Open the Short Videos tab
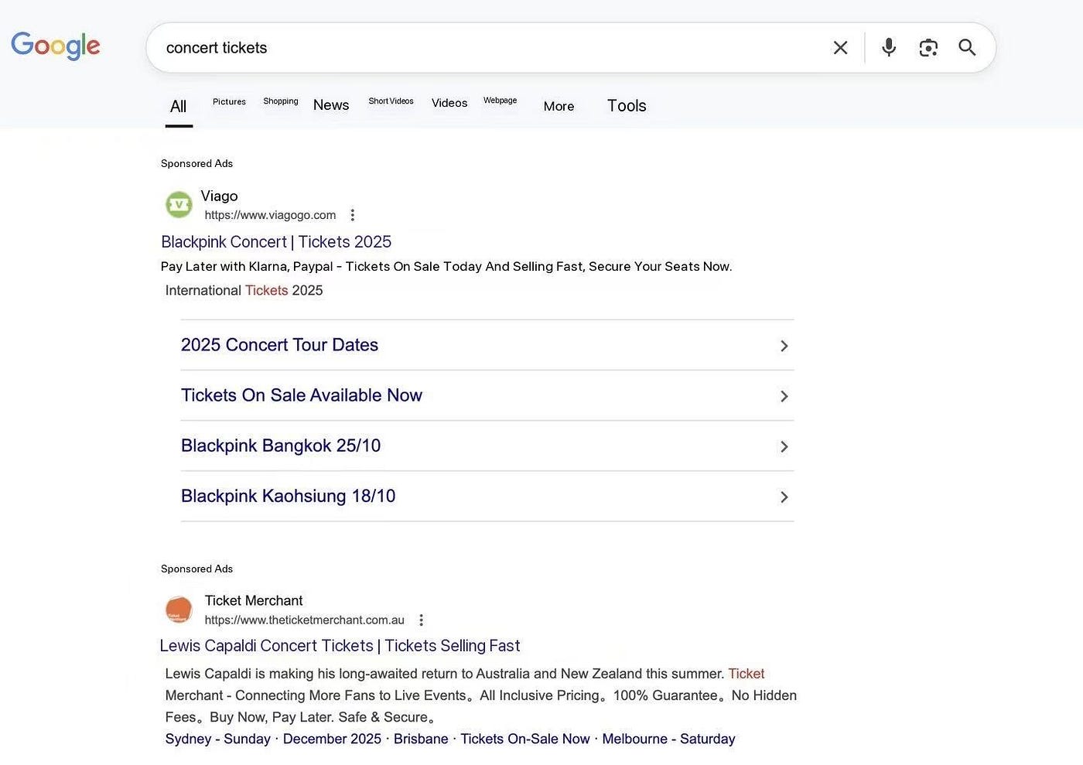This screenshot has width=1083, height=765. click(x=391, y=101)
